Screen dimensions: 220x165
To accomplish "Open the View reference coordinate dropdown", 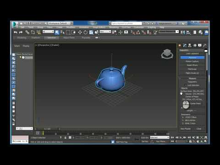I will [x=105, y=32].
